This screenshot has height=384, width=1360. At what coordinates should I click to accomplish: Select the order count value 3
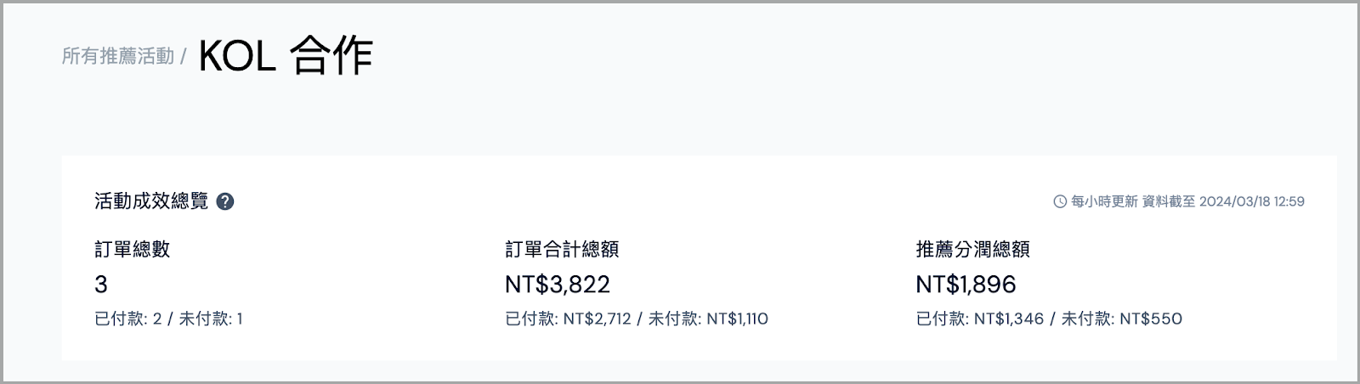pos(101,284)
